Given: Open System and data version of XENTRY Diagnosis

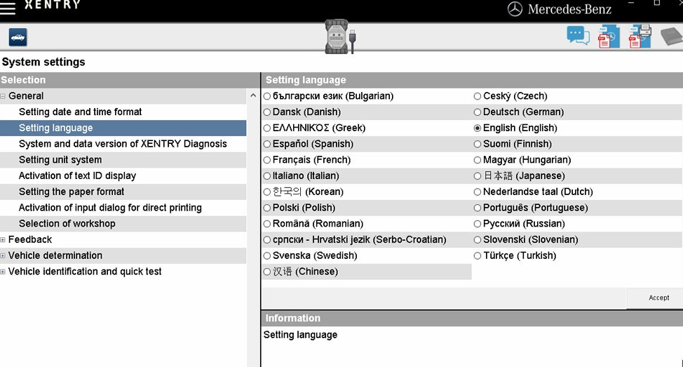Looking at the screenshot, I should point(123,144).
